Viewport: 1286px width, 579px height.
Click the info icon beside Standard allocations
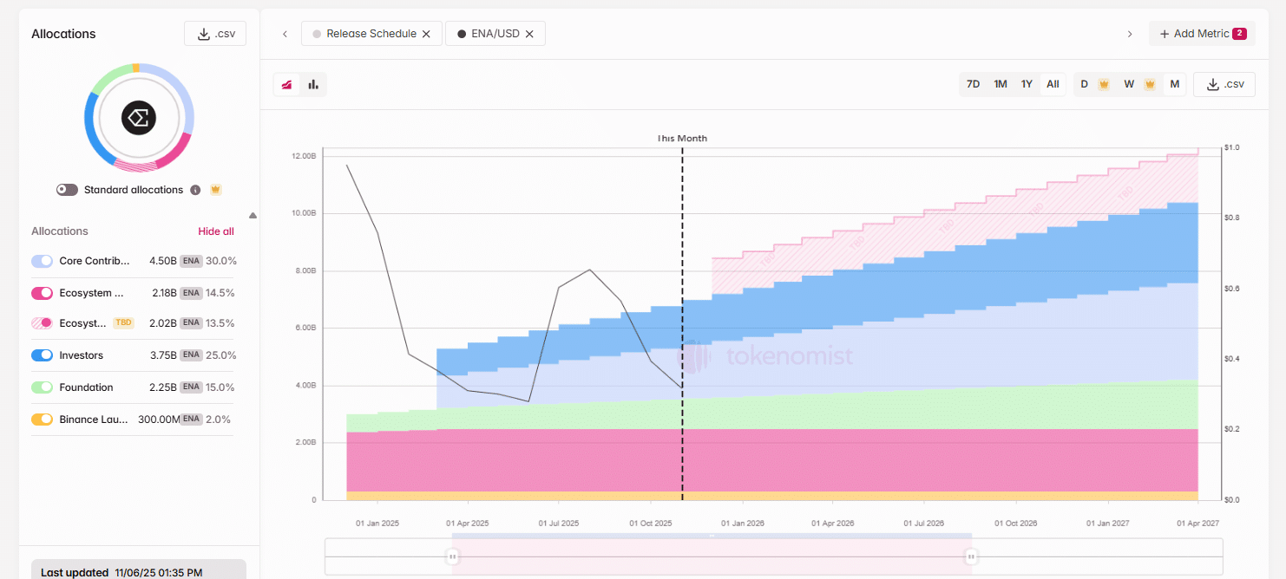(x=195, y=189)
